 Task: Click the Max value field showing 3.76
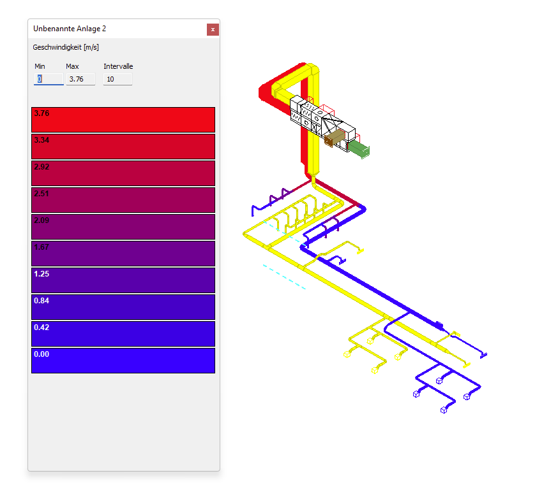[80, 79]
